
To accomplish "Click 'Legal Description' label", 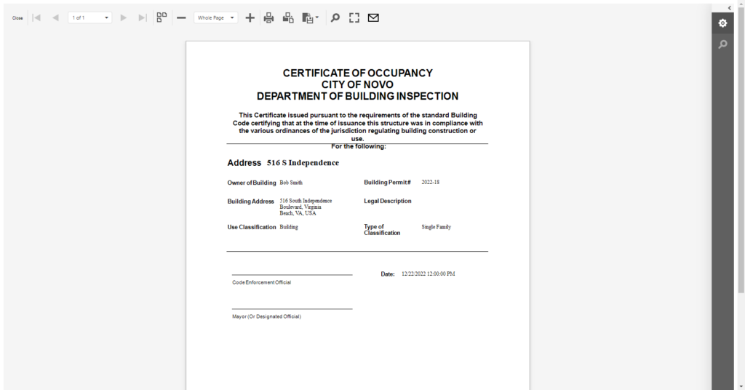I will pyautogui.click(x=388, y=201).
